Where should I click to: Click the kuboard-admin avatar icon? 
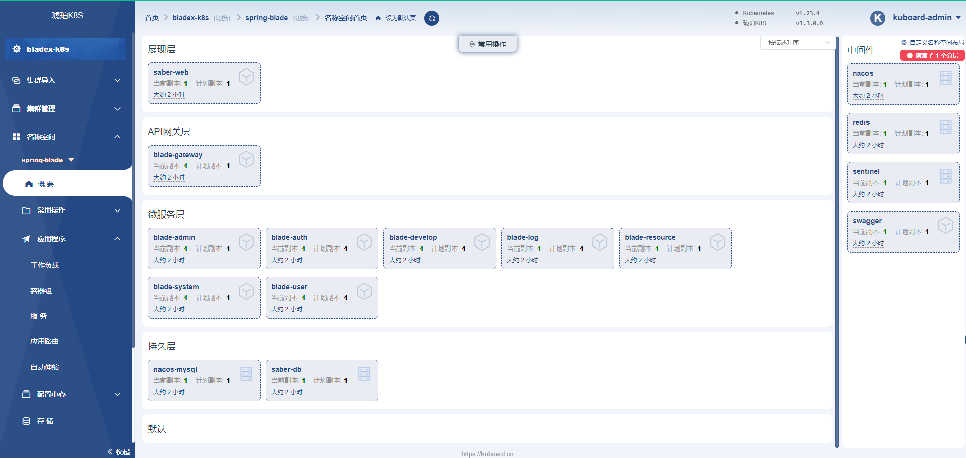[x=877, y=18]
